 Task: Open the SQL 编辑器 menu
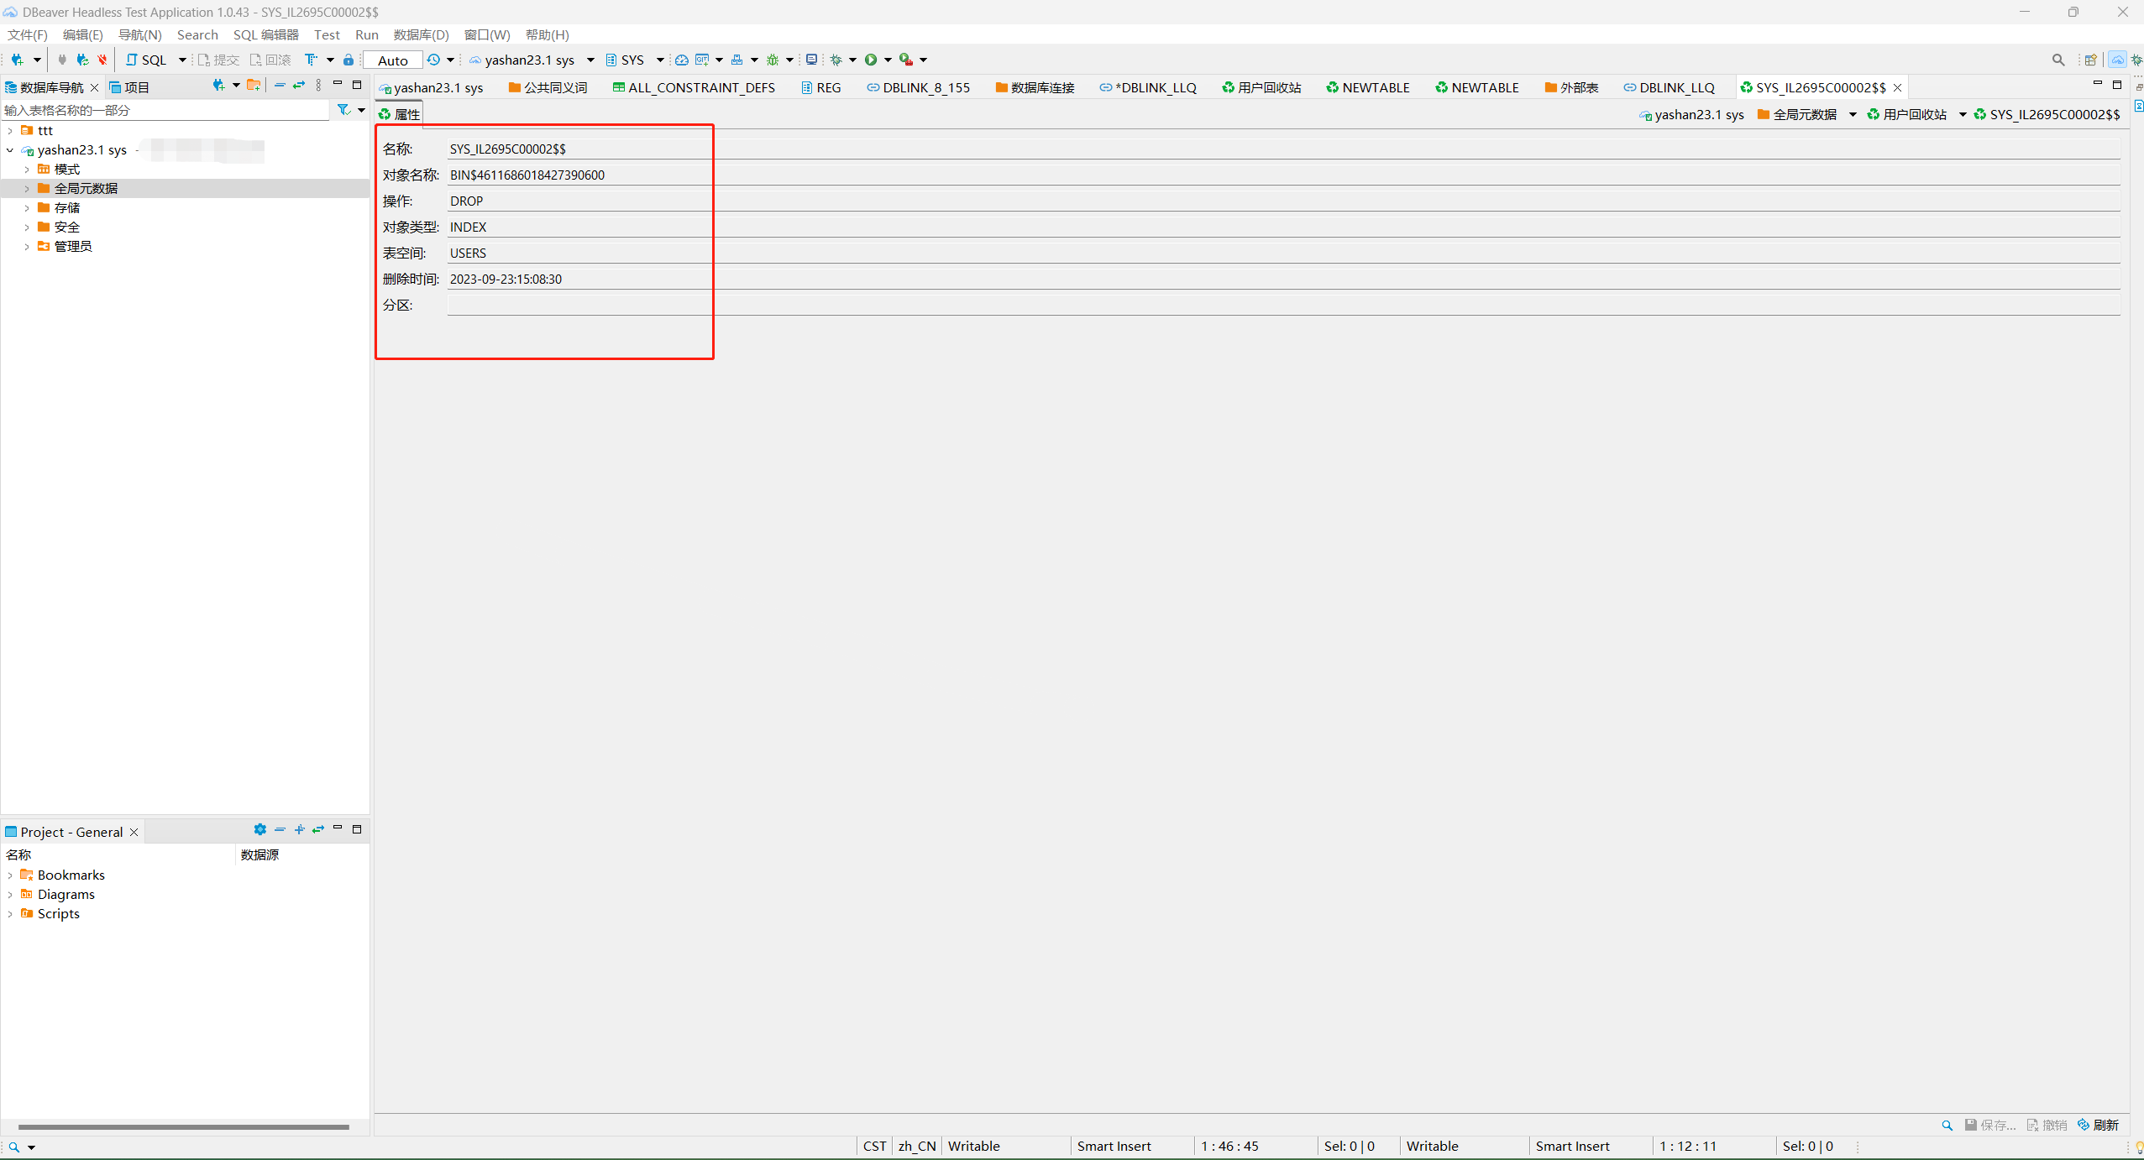tap(266, 34)
